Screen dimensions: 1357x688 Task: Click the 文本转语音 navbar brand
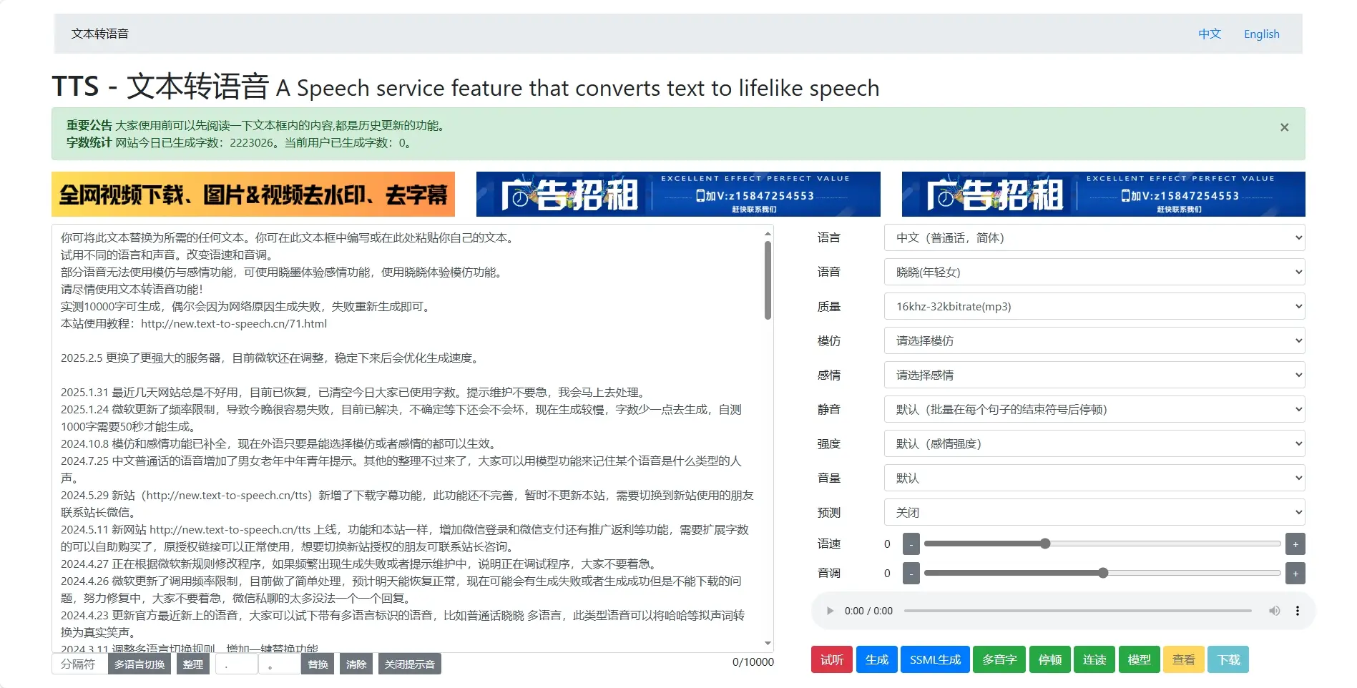pyautogui.click(x=100, y=33)
